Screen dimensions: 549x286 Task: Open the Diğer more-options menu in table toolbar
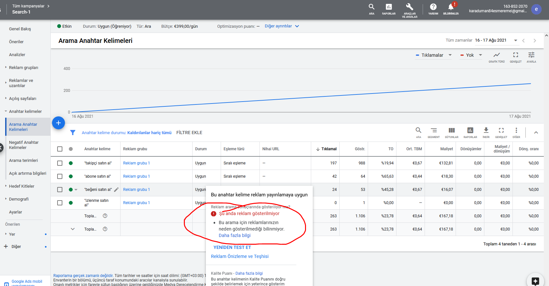coord(516,132)
